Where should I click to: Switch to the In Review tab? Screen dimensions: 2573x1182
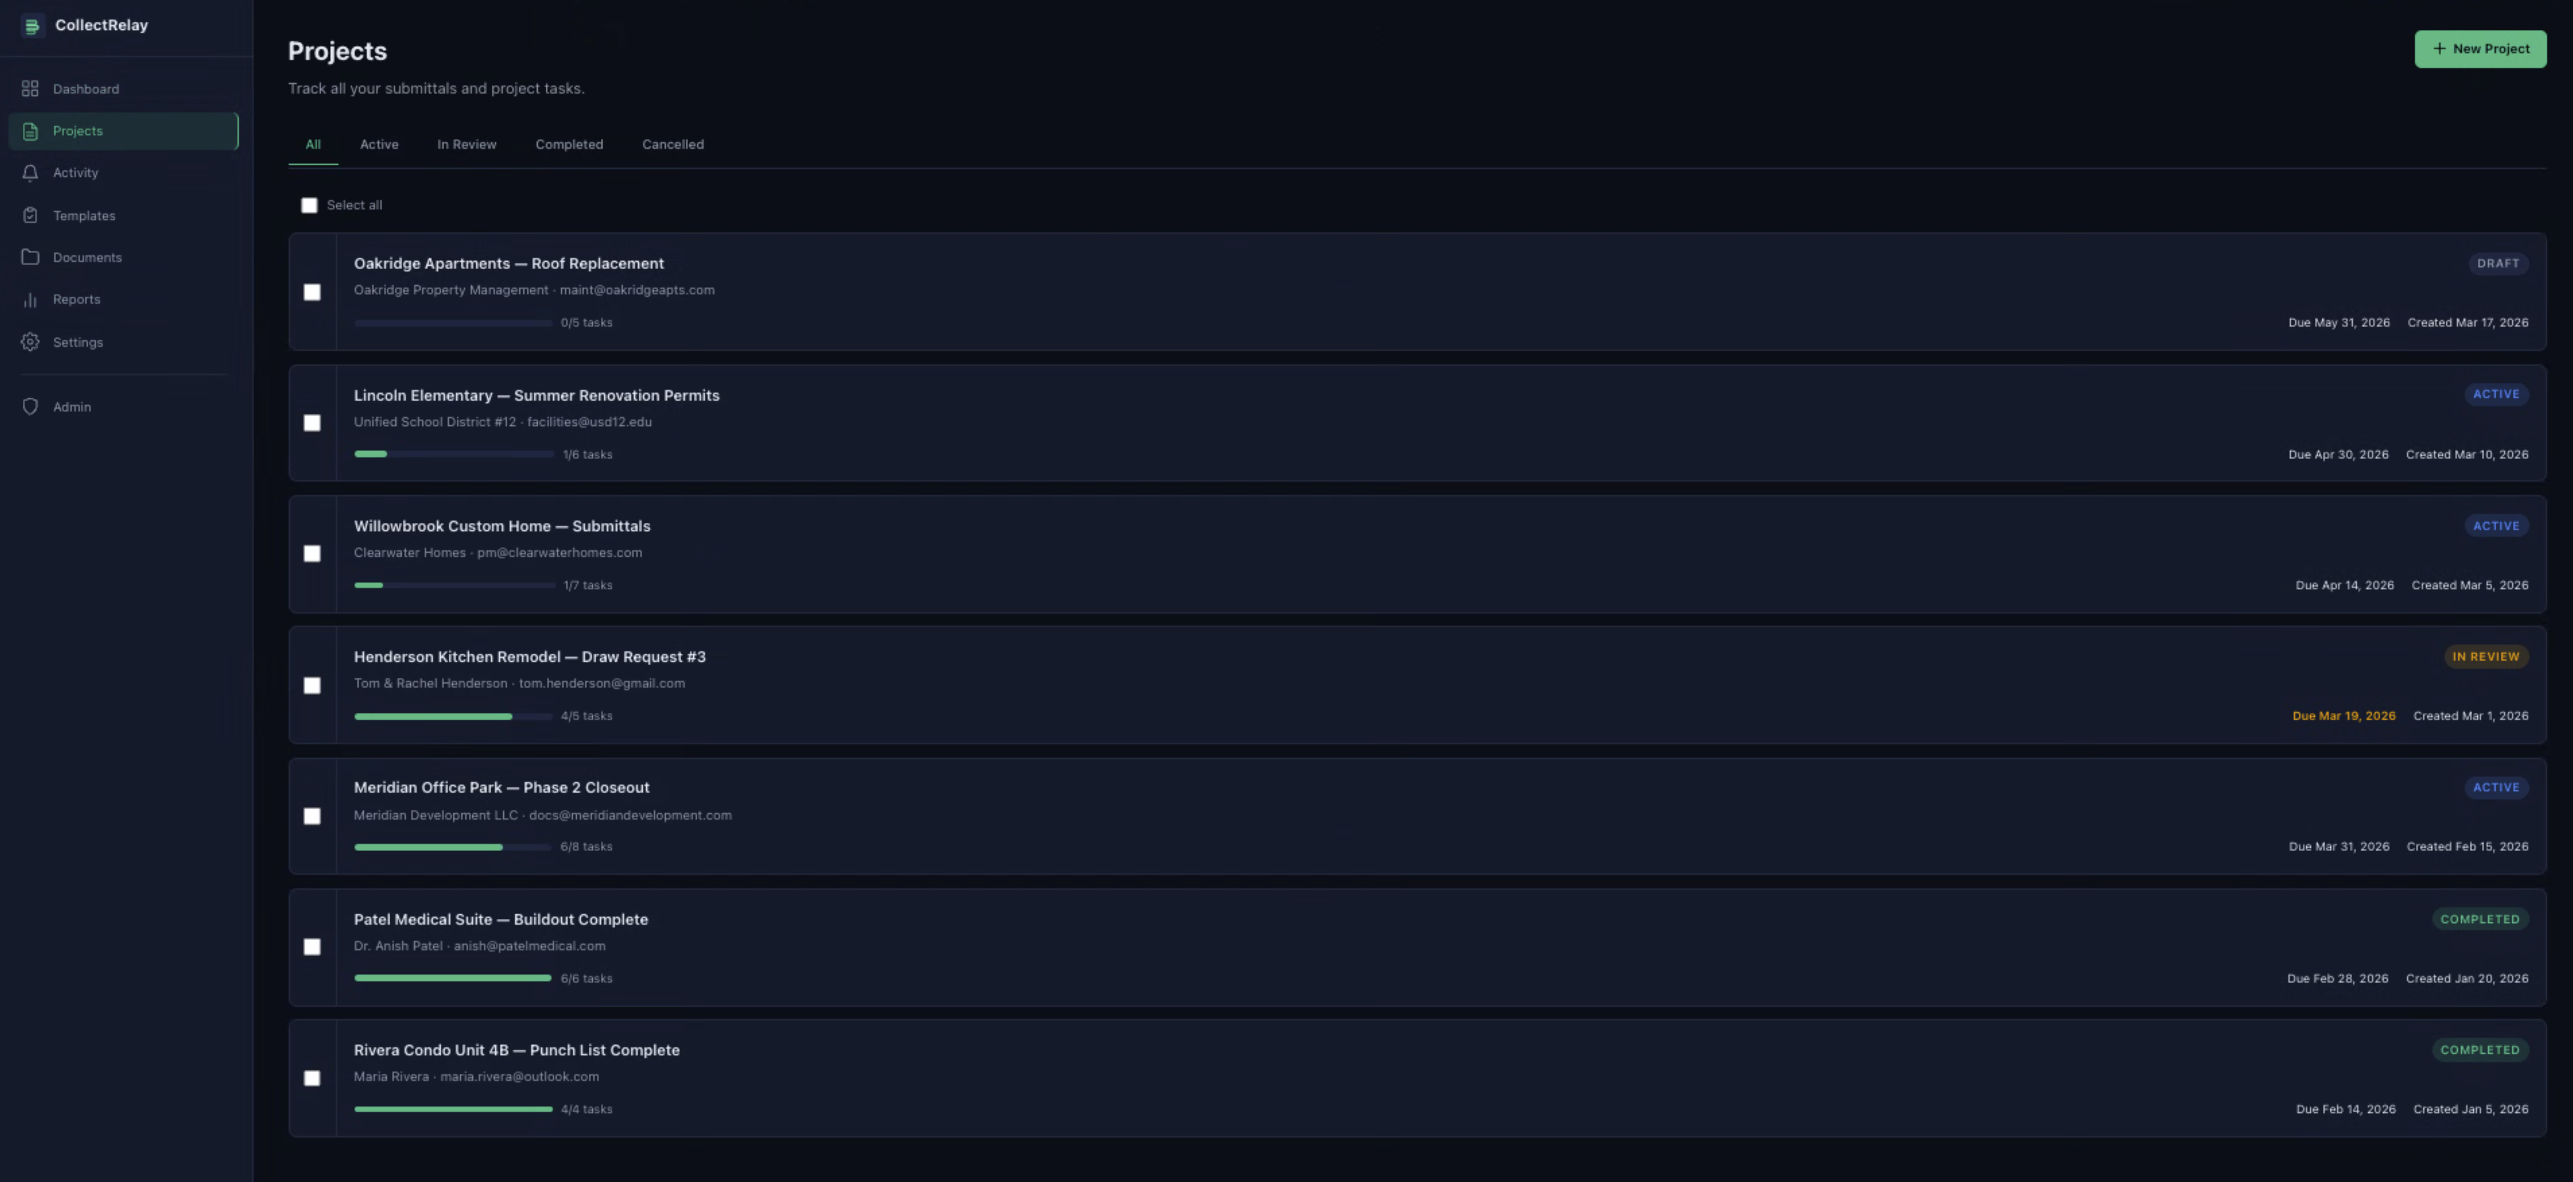click(466, 144)
